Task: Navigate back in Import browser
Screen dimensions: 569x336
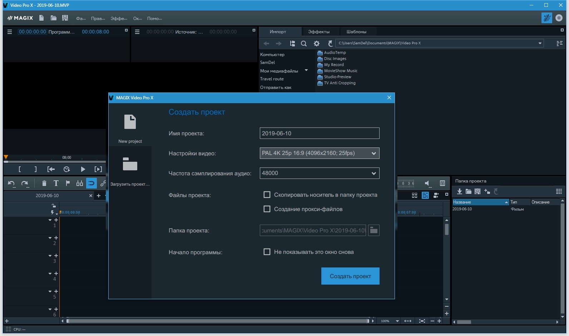Action: pyautogui.click(x=266, y=44)
